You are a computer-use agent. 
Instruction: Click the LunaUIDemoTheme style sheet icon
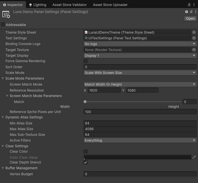86,32
